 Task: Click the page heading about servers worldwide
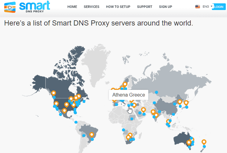99,23
